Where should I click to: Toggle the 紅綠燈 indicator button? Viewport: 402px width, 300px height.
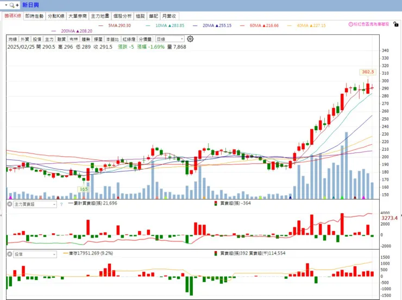(x=129, y=39)
